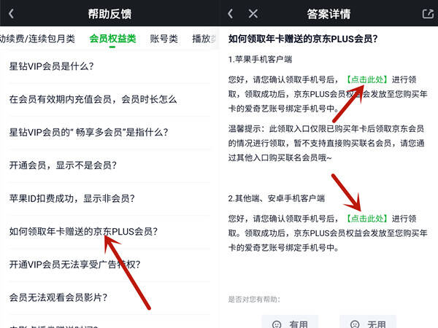Open question 如何领取年卡赠送的京东PLUS会员?
Screen dimensions: 438x328
click(109, 231)
